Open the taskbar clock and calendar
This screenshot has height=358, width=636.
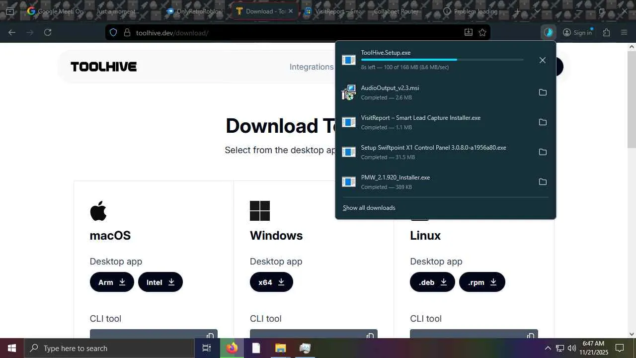pyautogui.click(x=594, y=348)
